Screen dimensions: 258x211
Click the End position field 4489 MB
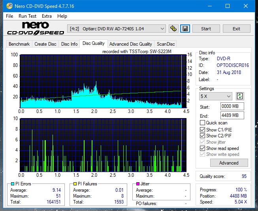pyautogui.click(x=232, y=115)
